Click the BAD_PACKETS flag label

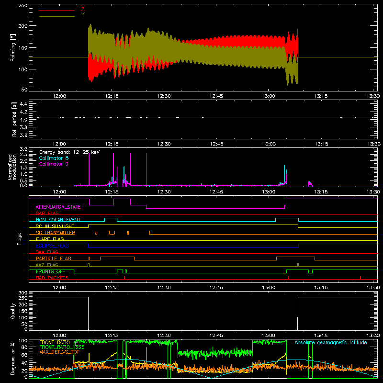point(52,278)
